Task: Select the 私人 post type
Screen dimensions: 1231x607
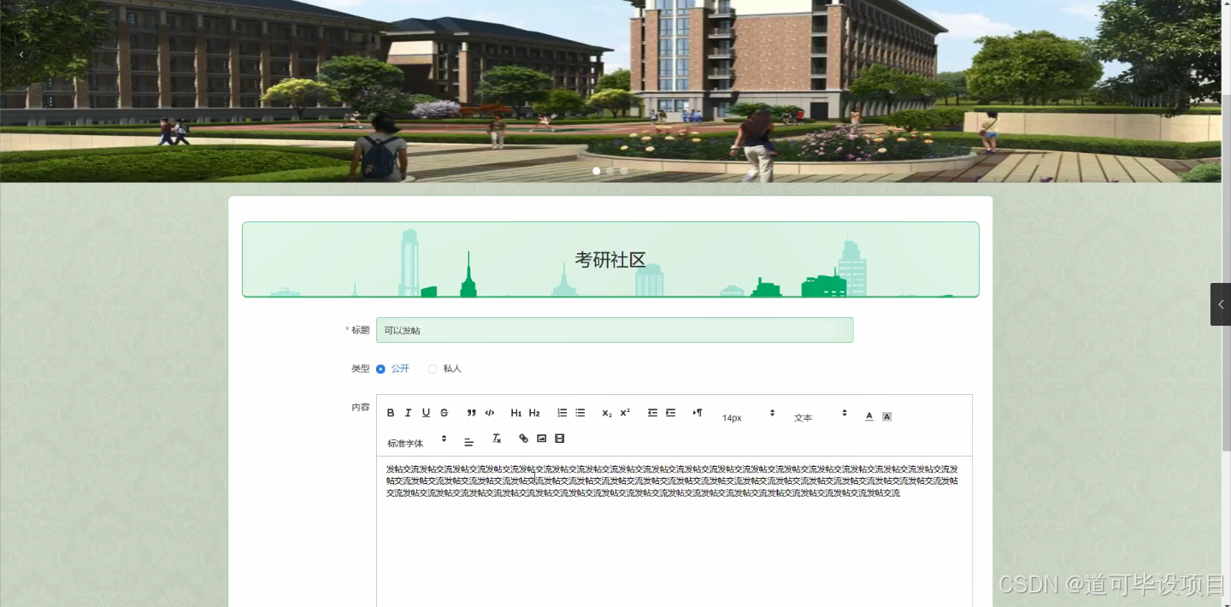Action: 445,368
